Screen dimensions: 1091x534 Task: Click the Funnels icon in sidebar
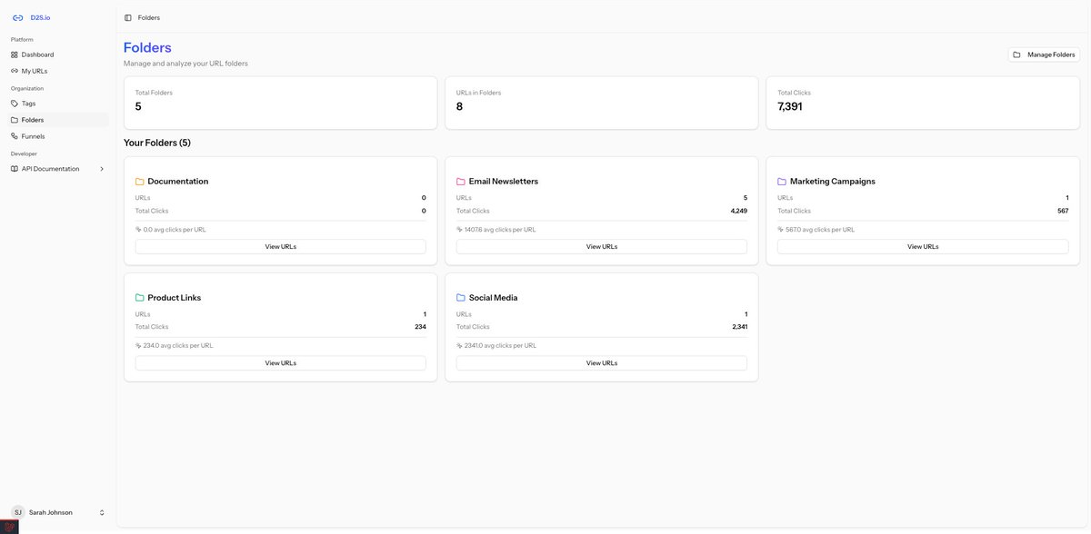(x=15, y=136)
